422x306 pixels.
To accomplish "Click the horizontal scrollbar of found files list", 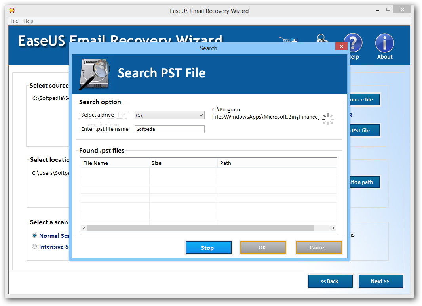I will point(200,228).
